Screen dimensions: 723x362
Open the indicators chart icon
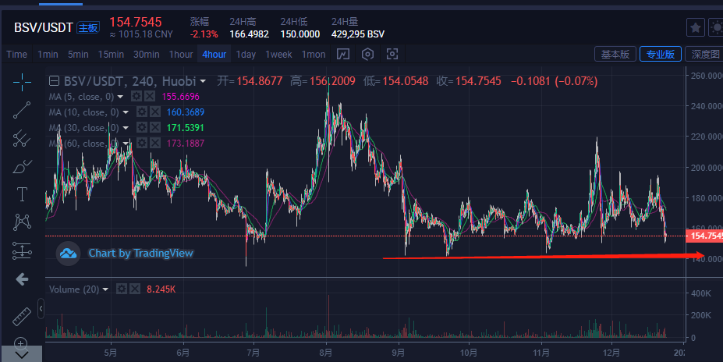[x=342, y=54]
